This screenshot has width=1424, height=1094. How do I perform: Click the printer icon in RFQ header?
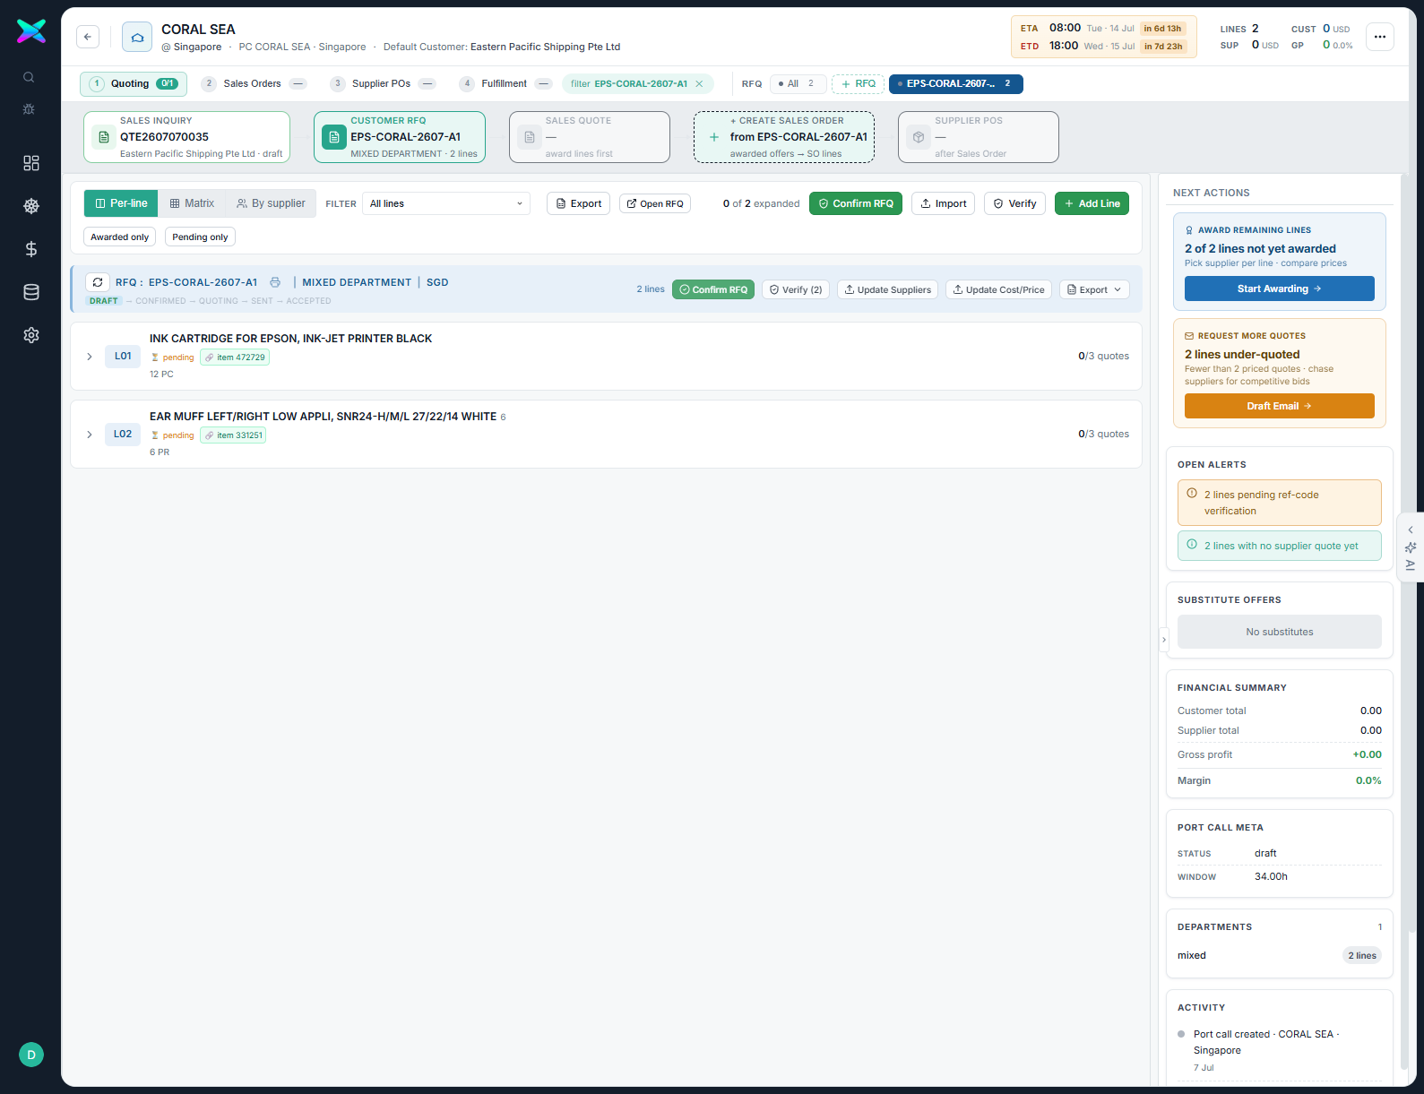tap(275, 282)
